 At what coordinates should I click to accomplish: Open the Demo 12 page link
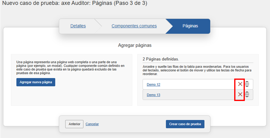click(153, 85)
